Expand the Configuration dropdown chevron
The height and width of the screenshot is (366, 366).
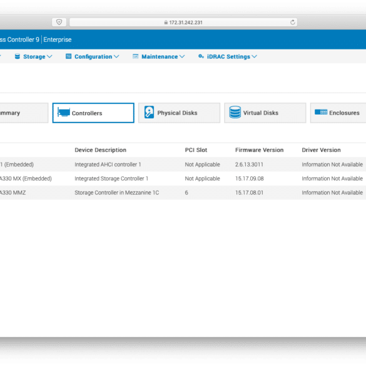[116, 56]
